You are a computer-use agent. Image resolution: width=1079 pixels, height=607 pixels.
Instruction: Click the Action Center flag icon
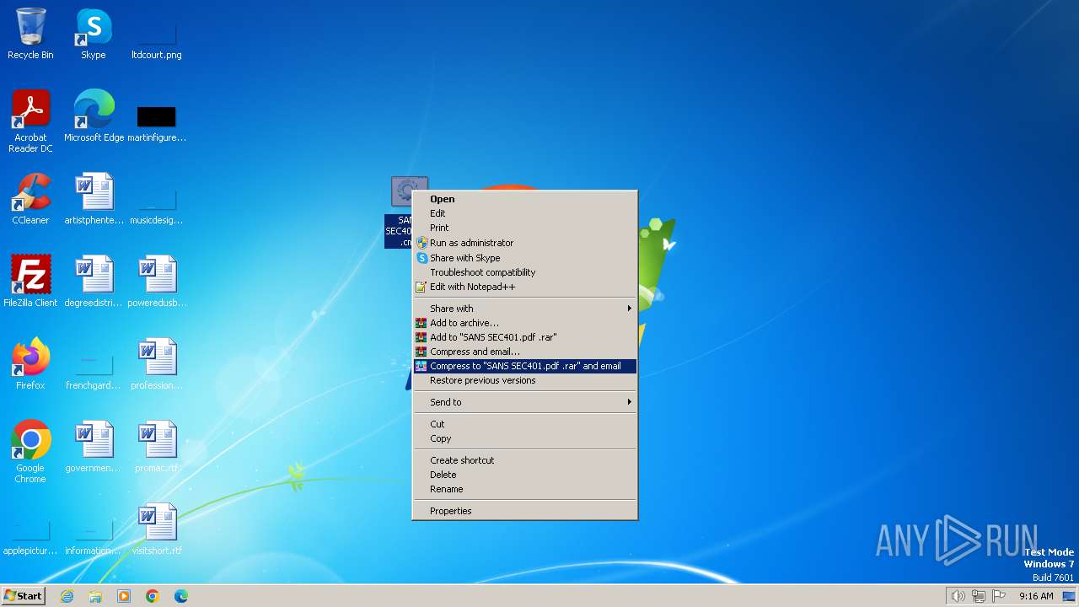[x=999, y=596]
